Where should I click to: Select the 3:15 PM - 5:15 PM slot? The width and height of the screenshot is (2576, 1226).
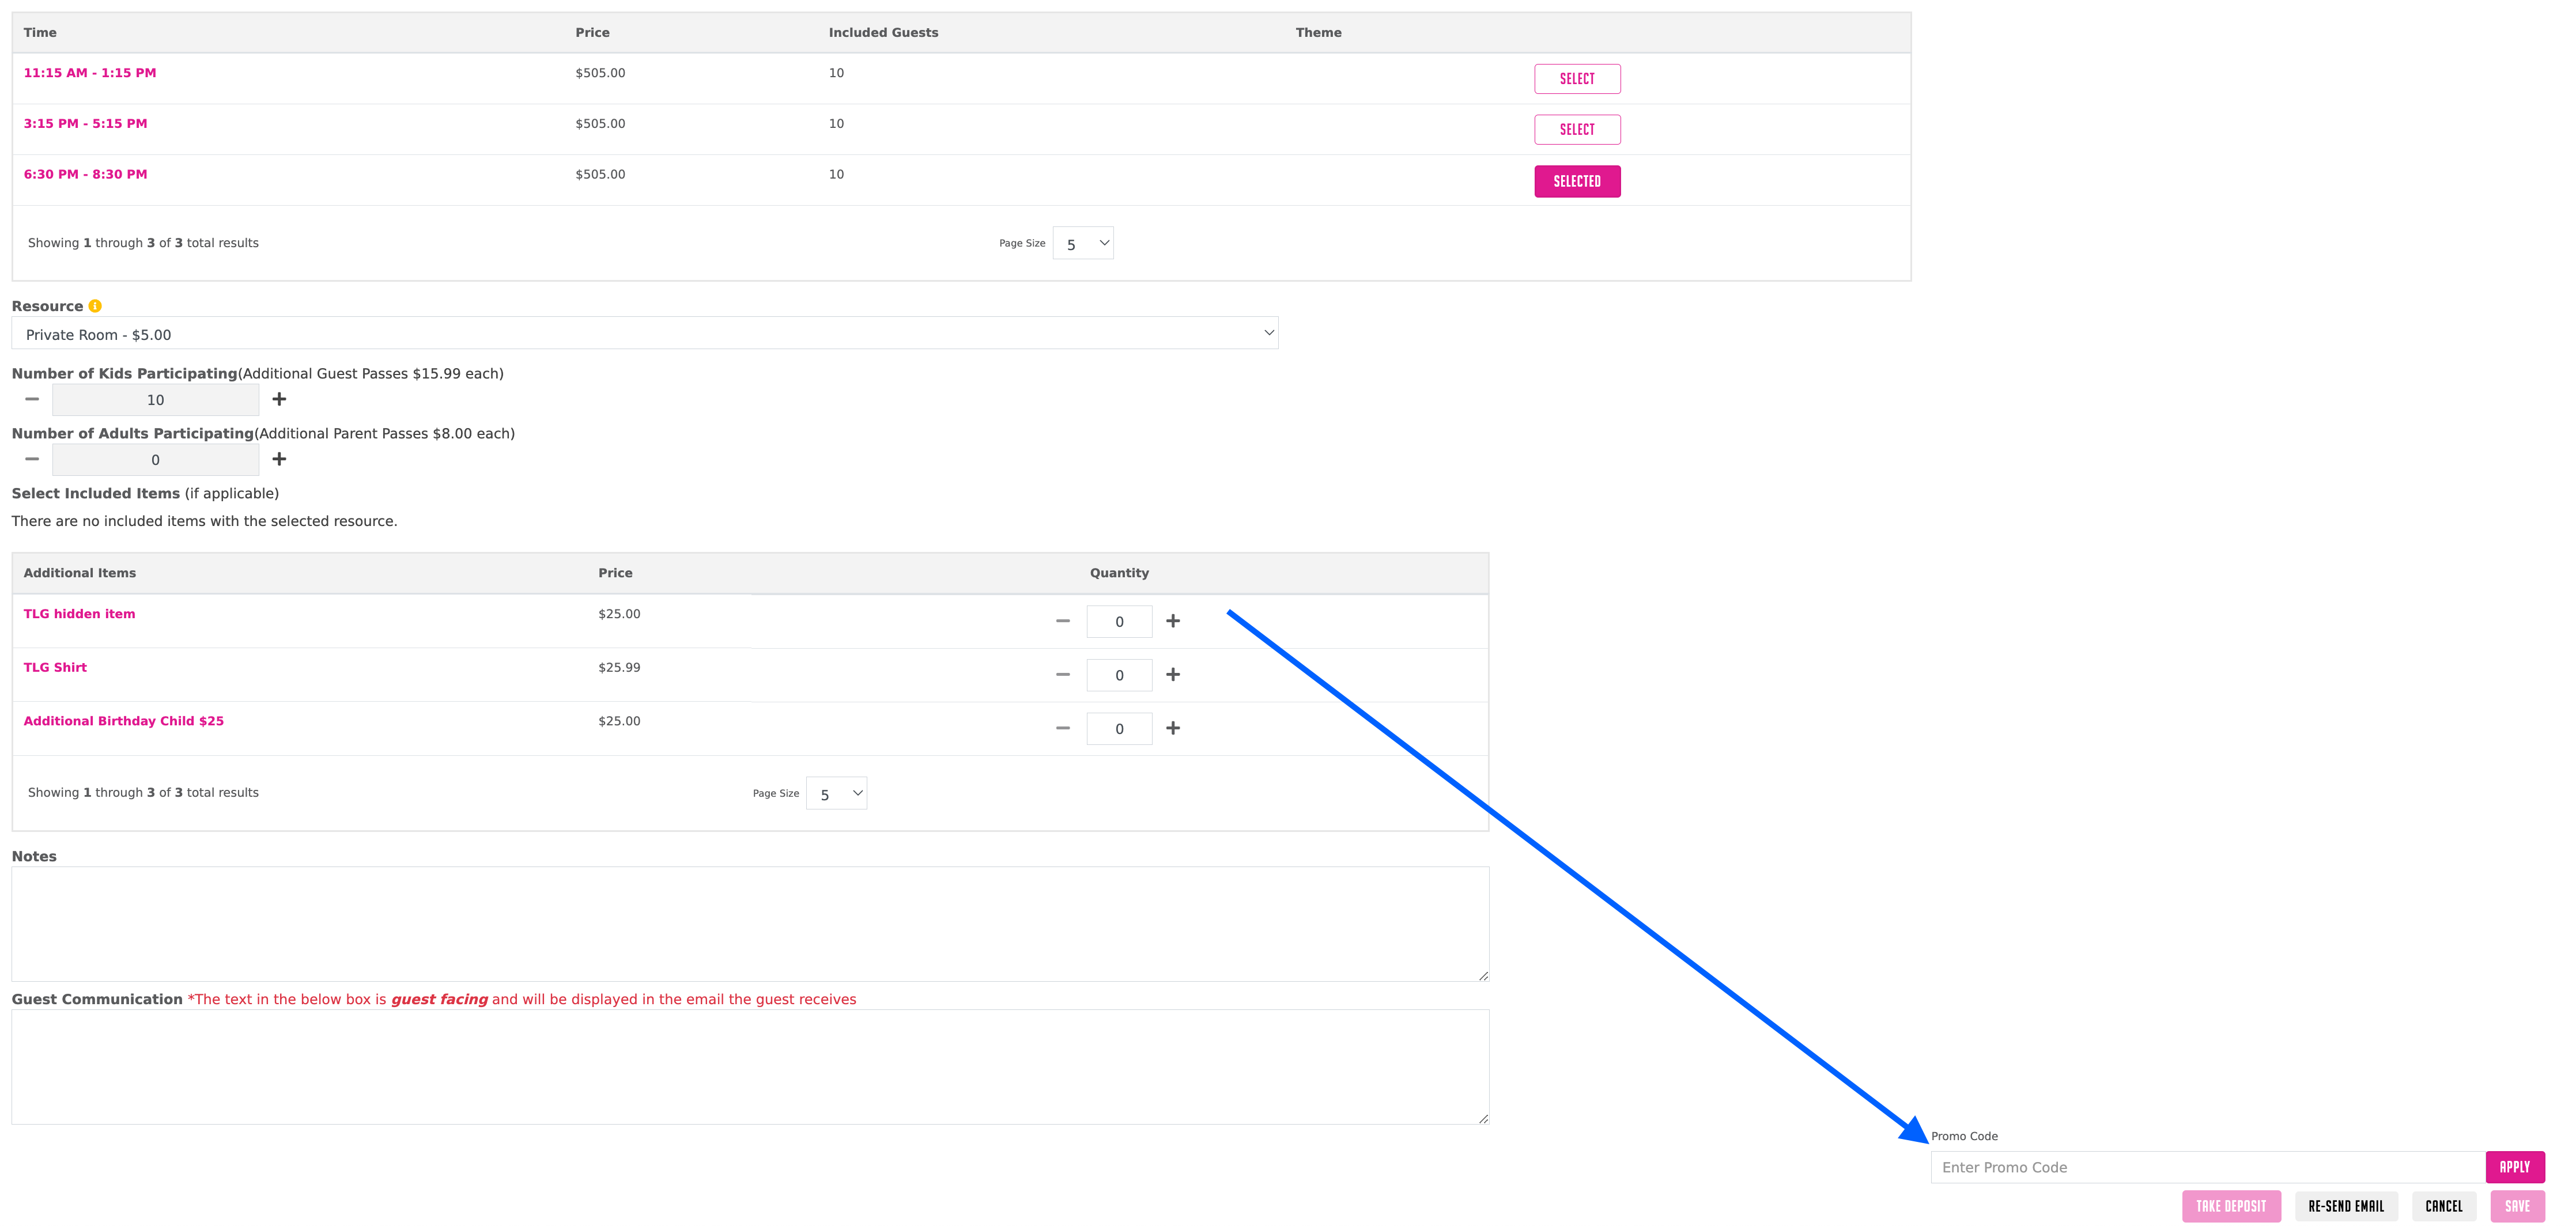[1576, 129]
